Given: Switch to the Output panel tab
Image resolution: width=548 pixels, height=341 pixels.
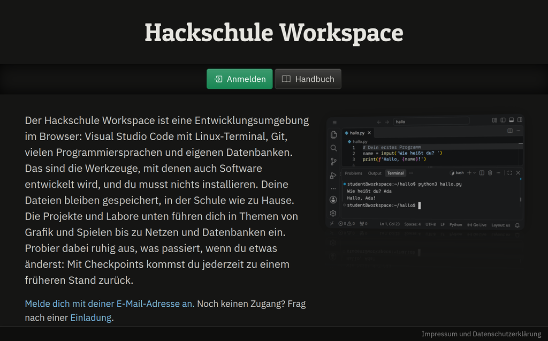Looking at the screenshot, I should pos(375,173).
